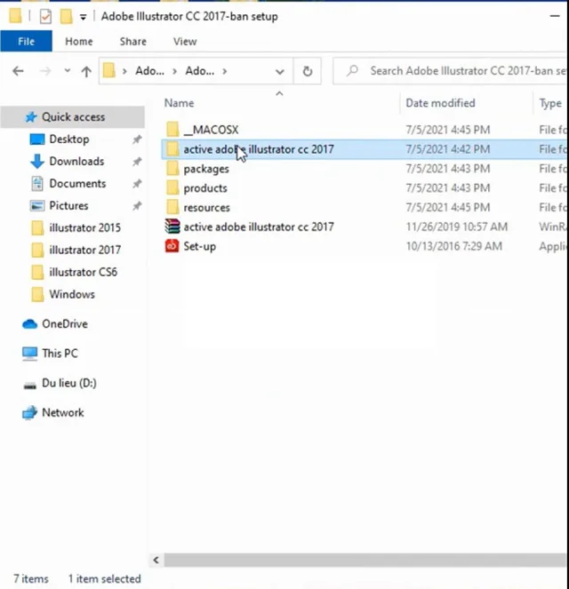The image size is (569, 589).
Task: Minimize the File Explorer window
Action: coord(555,16)
